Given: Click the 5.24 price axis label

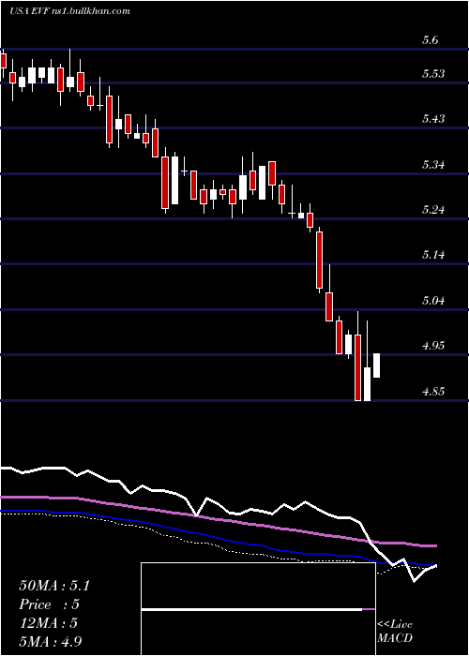Looking at the screenshot, I should 433,210.
